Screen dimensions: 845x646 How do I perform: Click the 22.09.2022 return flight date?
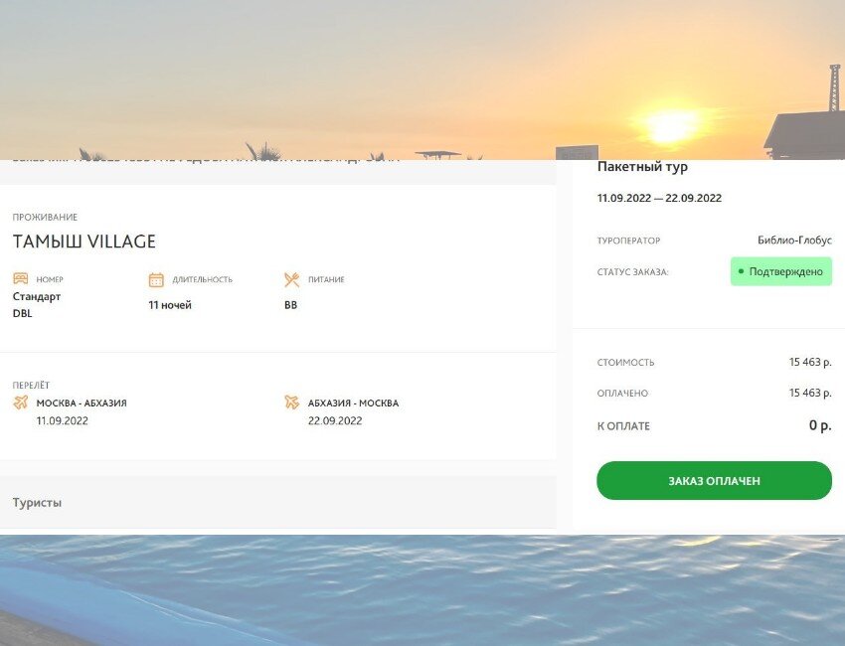coord(335,420)
